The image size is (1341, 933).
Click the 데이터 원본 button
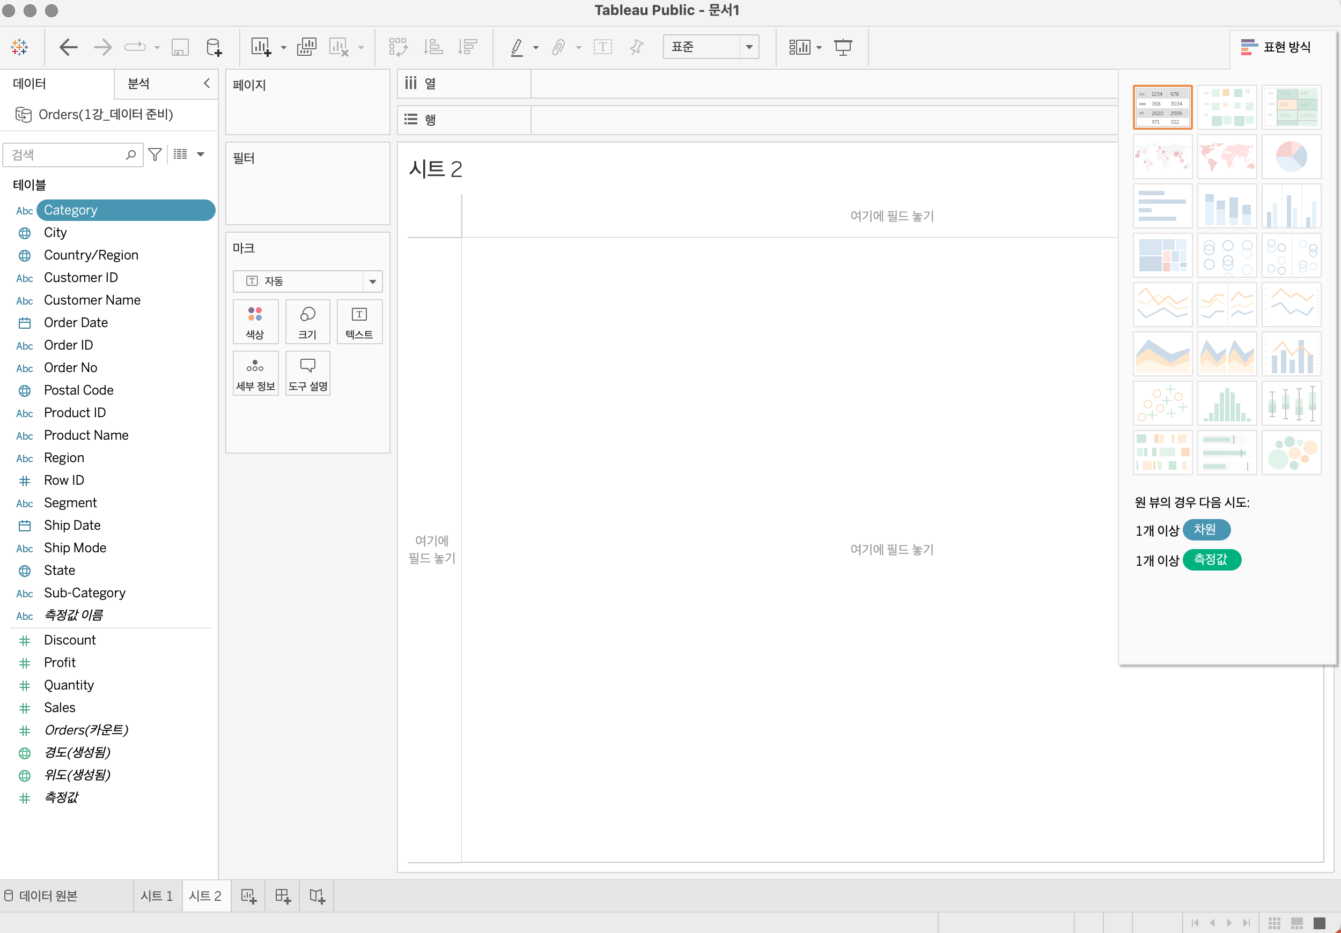point(41,895)
